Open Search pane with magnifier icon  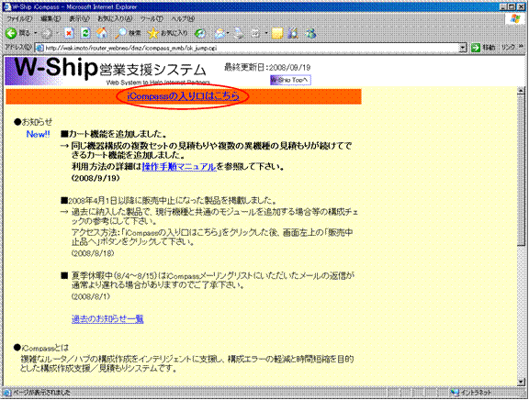pyautogui.click(x=120, y=33)
